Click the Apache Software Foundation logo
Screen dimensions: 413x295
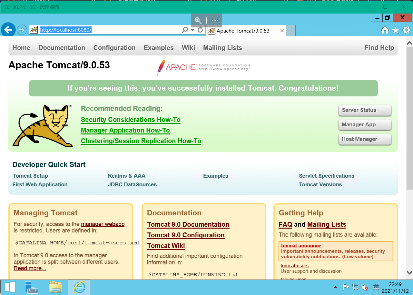click(x=203, y=67)
